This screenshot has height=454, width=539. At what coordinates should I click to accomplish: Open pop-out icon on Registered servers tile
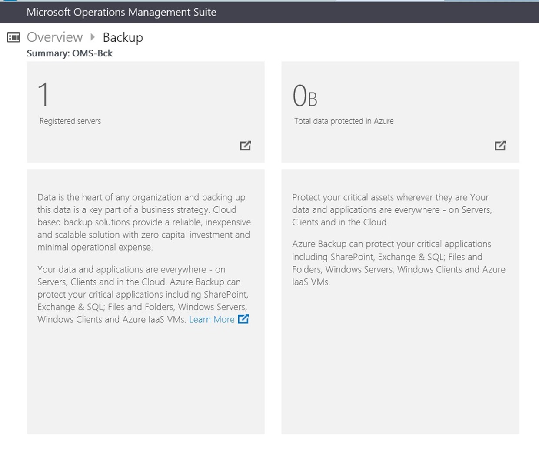click(246, 146)
